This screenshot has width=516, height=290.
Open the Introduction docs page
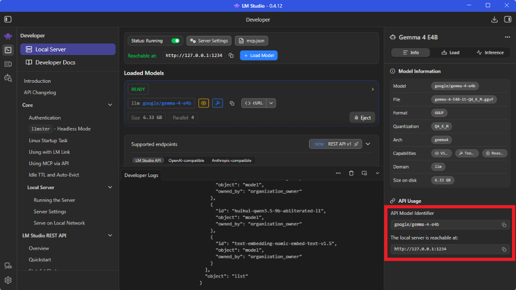click(x=37, y=81)
